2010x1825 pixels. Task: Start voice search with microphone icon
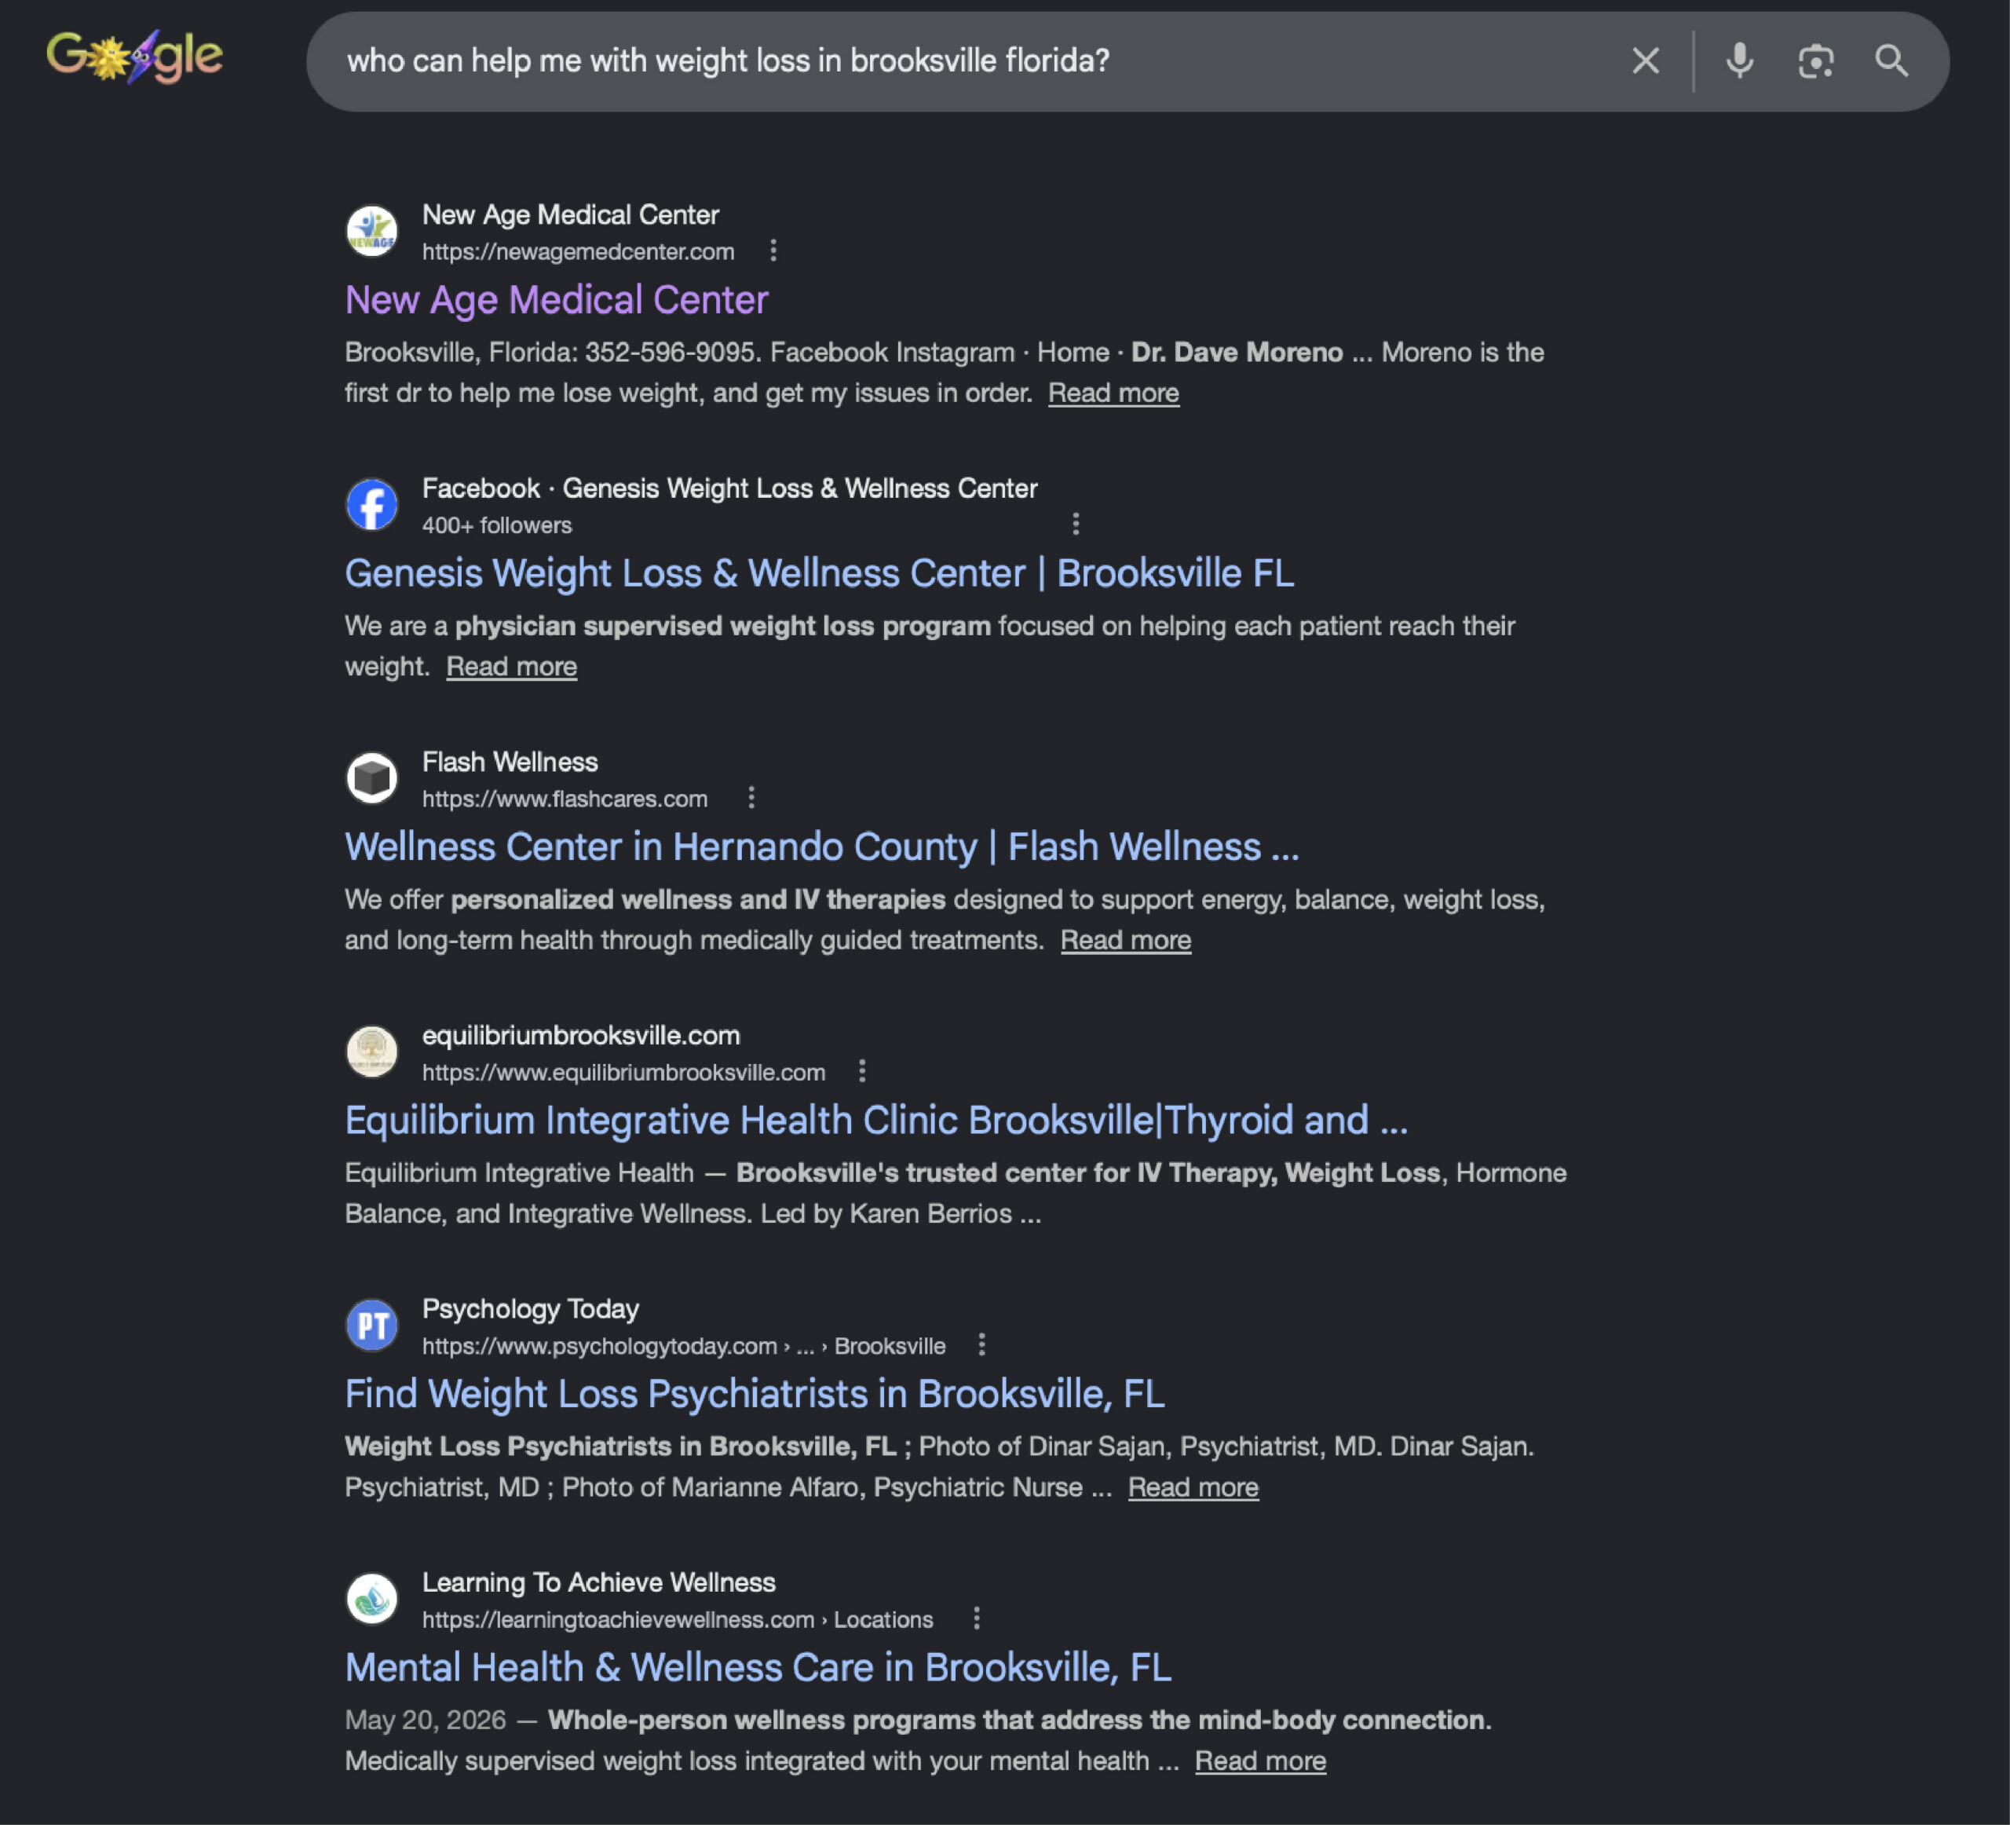(1739, 60)
